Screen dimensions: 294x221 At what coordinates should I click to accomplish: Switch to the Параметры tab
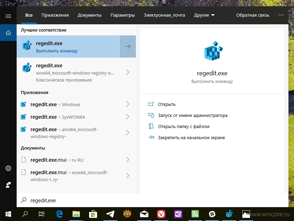(123, 15)
